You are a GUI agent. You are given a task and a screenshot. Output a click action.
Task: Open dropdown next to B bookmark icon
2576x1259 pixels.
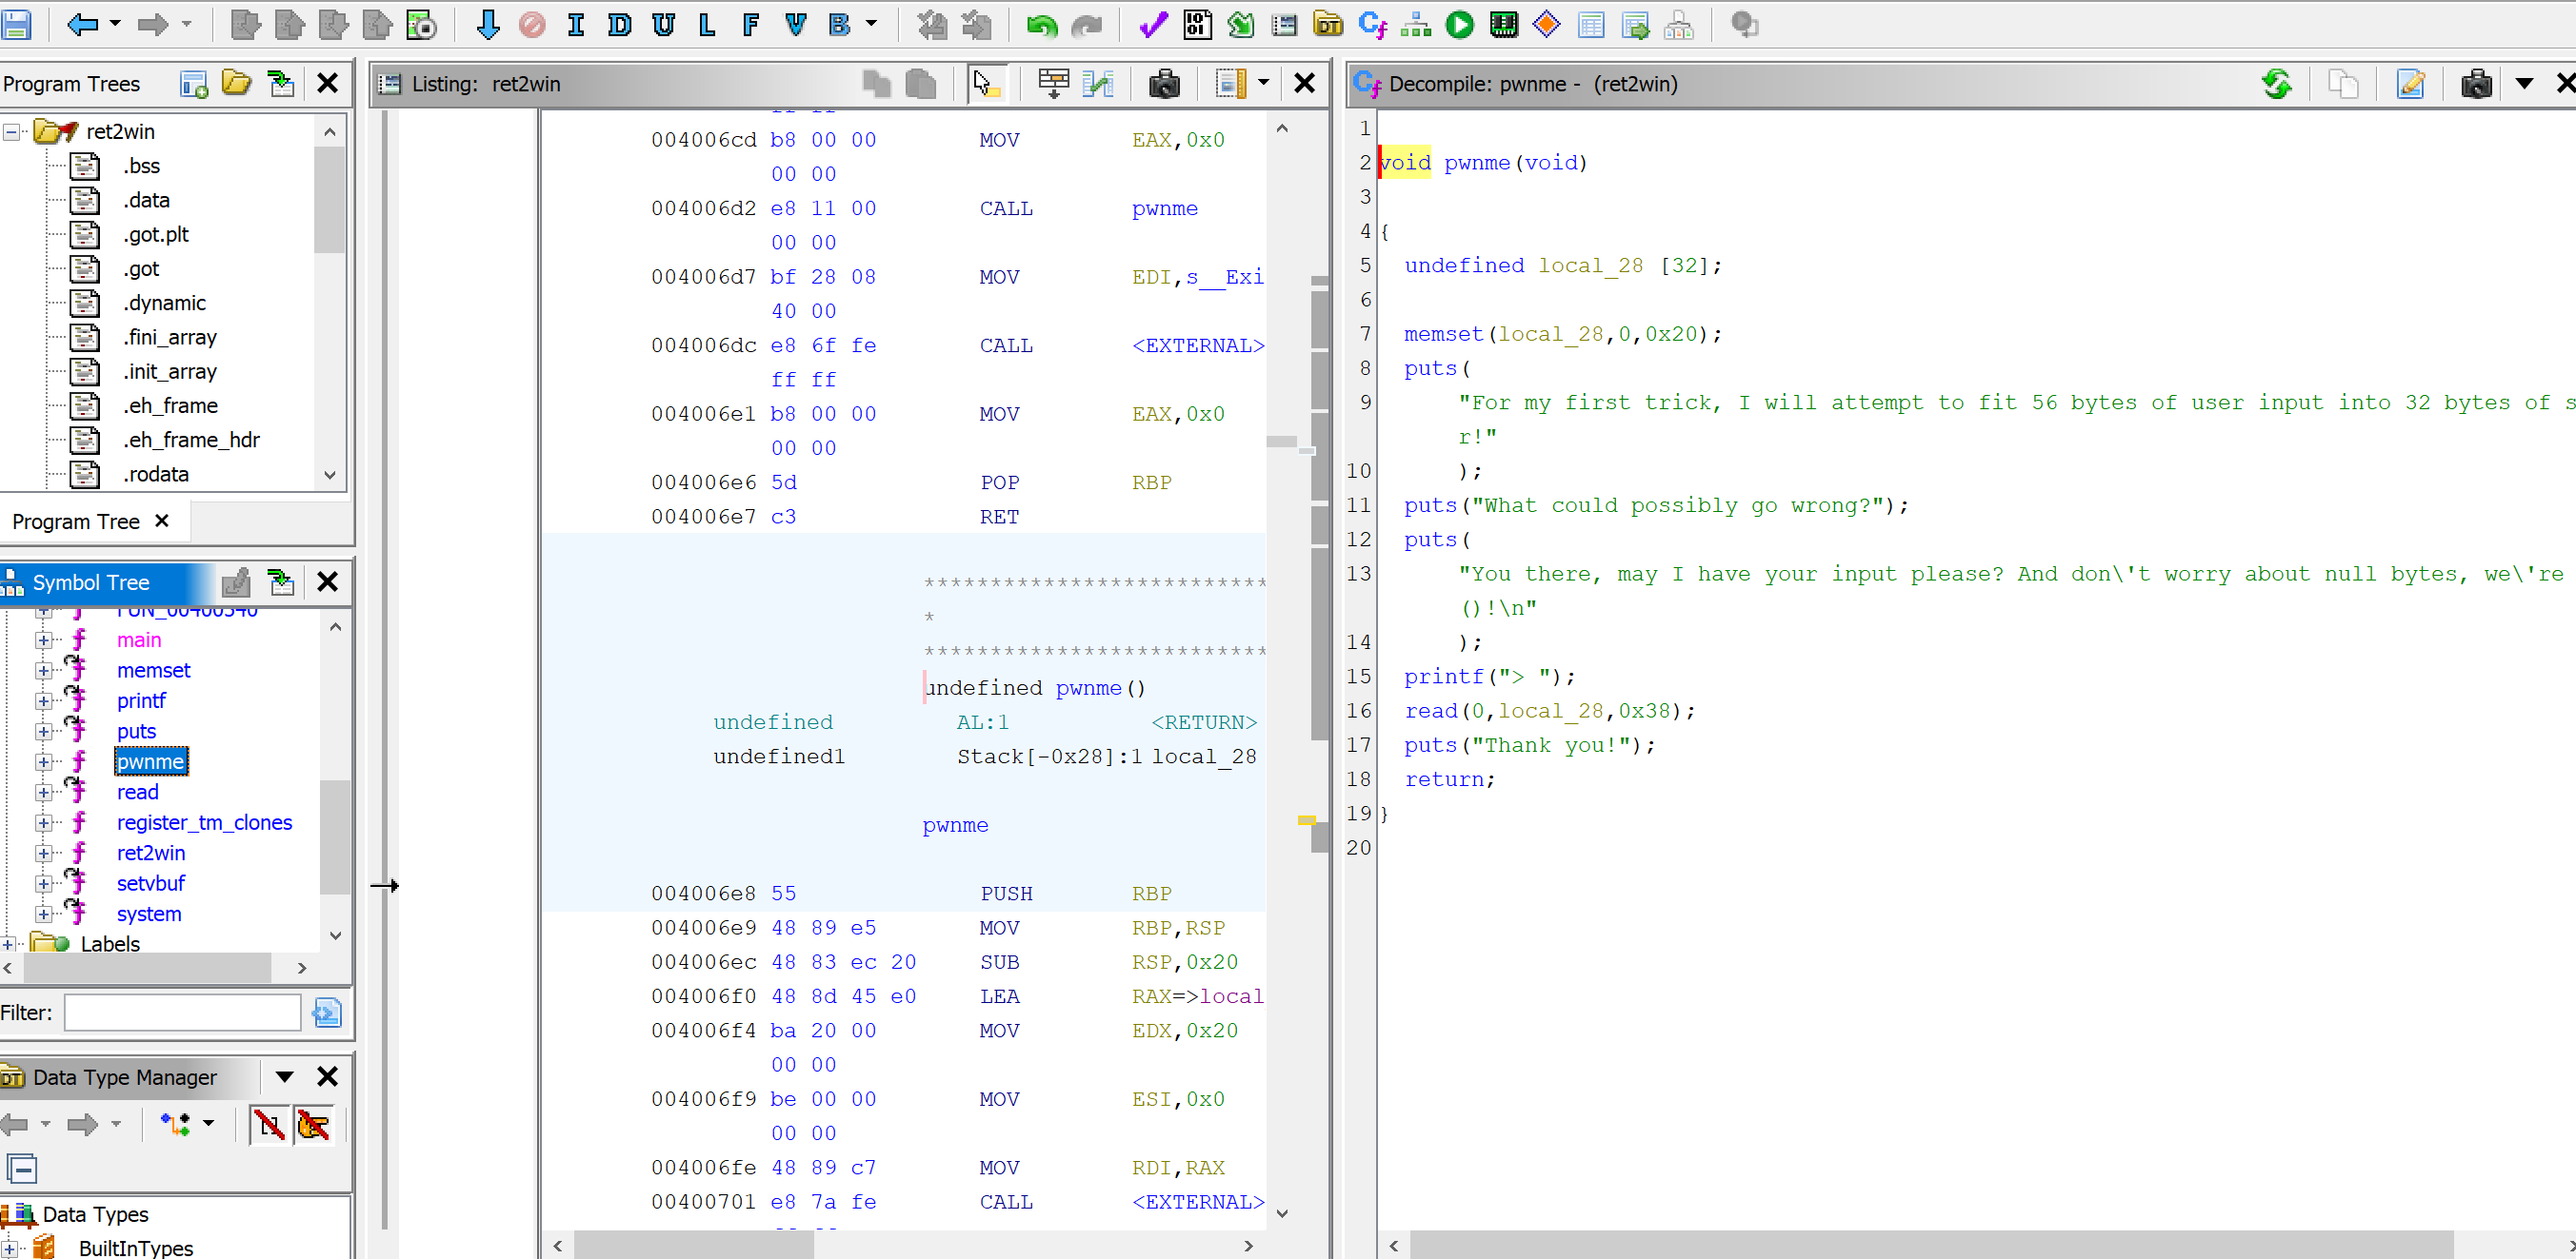pos(871,24)
